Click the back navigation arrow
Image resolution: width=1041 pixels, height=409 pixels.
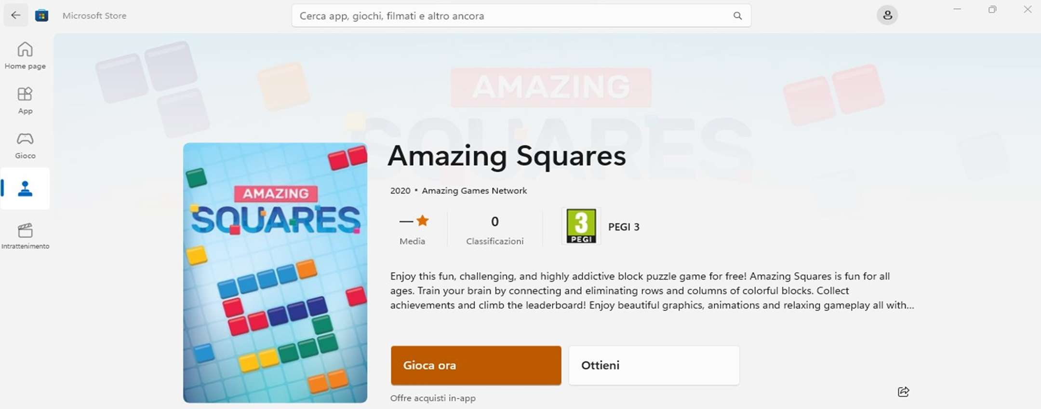coord(16,15)
